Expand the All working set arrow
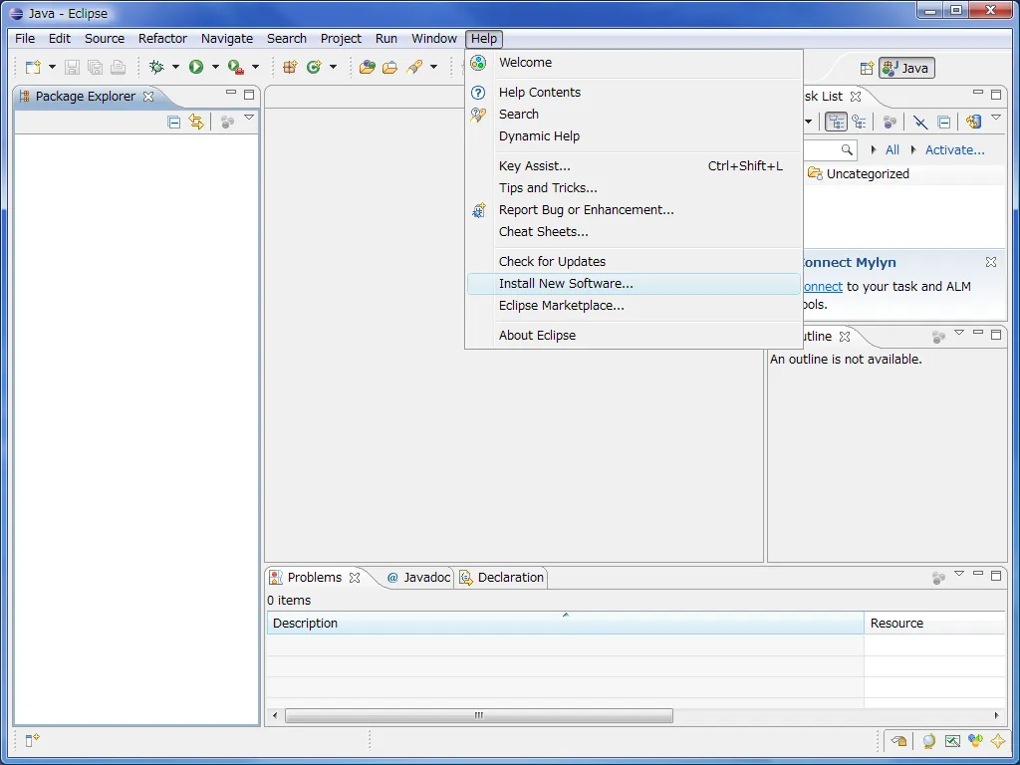This screenshot has height=765, width=1020. pos(874,149)
